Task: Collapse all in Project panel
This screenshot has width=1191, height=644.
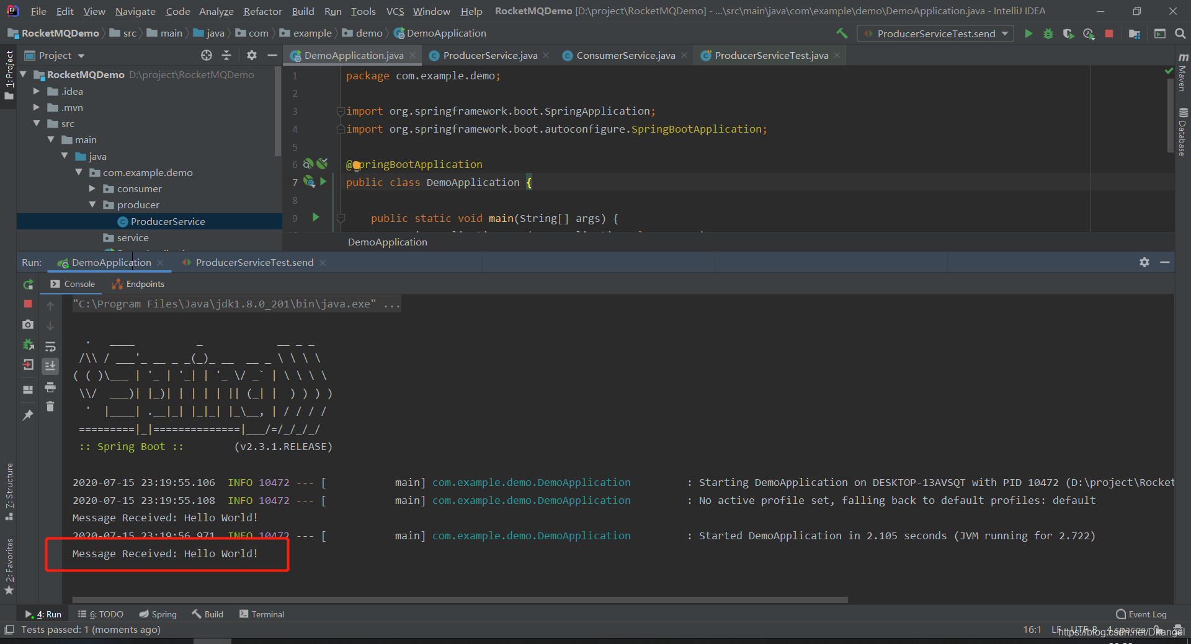Action: (x=226, y=55)
